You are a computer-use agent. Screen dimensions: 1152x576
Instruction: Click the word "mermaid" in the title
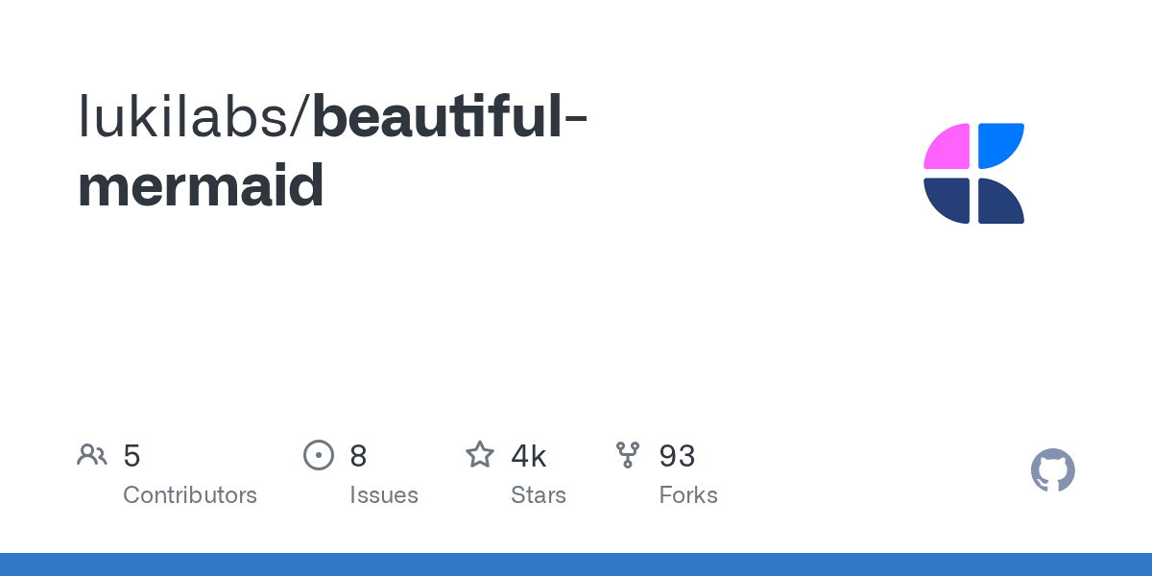point(201,185)
